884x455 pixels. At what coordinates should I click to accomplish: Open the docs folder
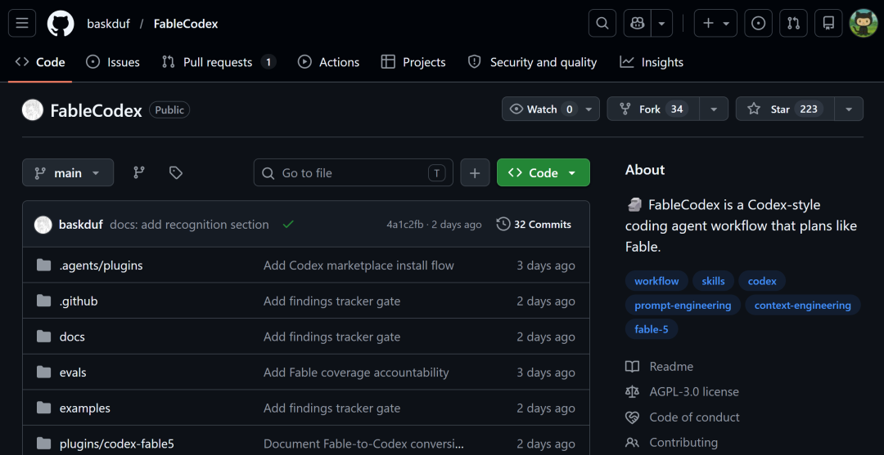pyautogui.click(x=72, y=337)
